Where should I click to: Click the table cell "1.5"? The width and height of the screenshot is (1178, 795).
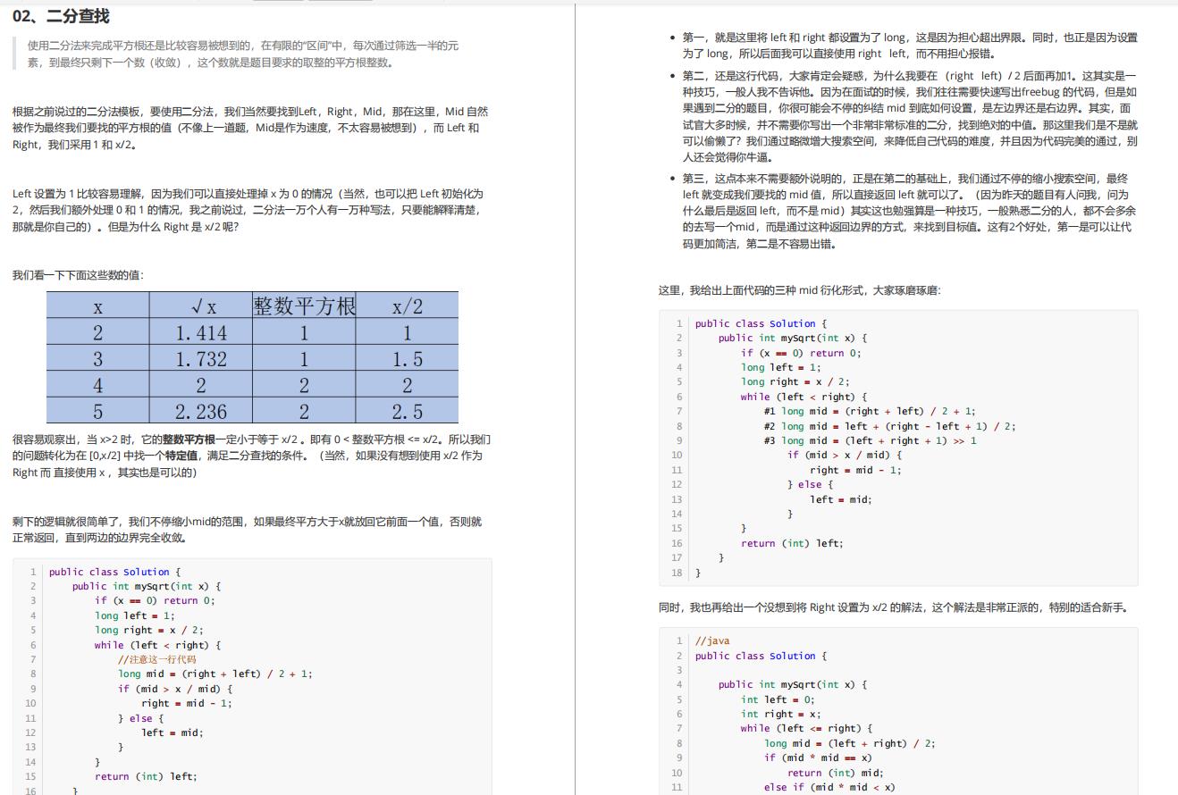[x=407, y=358]
